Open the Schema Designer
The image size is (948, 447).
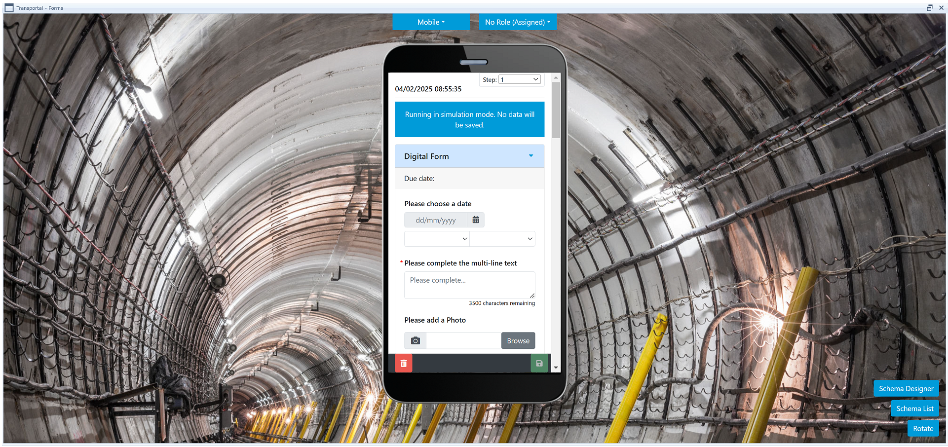click(906, 389)
